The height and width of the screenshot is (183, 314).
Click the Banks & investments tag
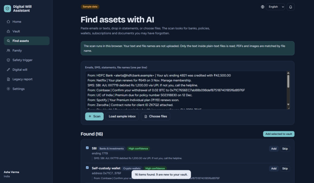coord(111,149)
